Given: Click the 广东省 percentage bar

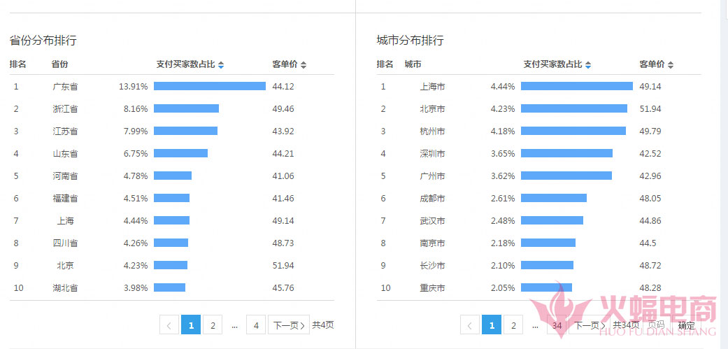Looking at the screenshot, I should (210, 87).
